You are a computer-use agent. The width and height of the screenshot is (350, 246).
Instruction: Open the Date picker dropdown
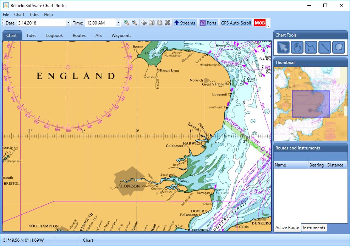[69, 22]
